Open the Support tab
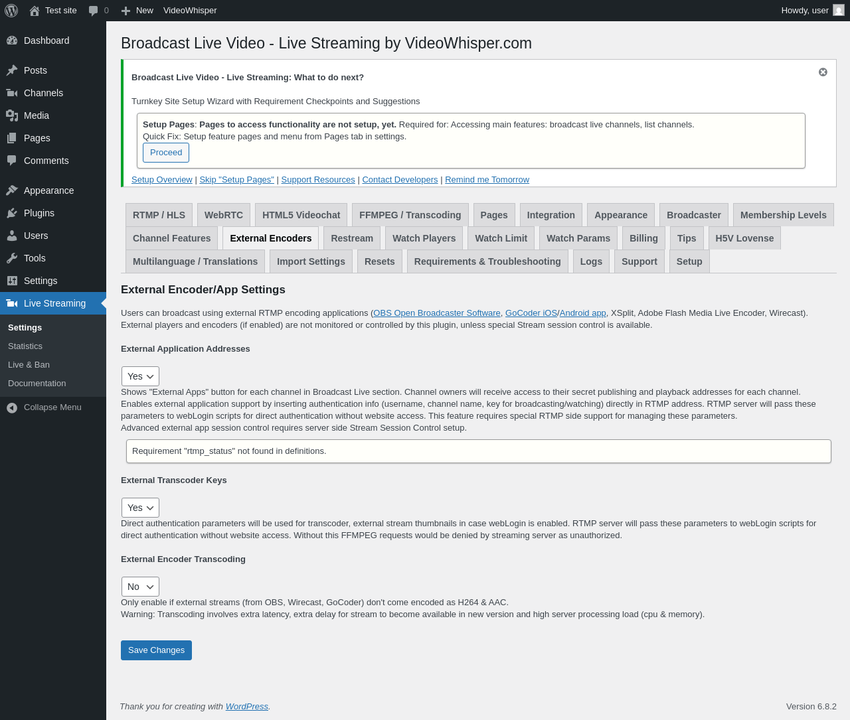850x720 pixels. tap(639, 261)
